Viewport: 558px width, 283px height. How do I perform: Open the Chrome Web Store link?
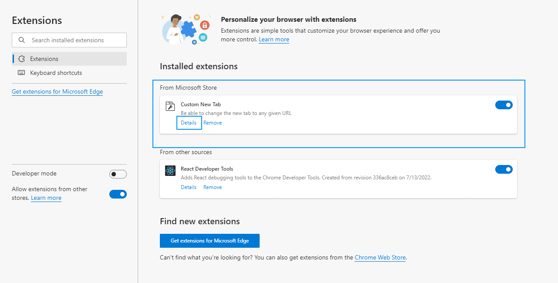380,257
